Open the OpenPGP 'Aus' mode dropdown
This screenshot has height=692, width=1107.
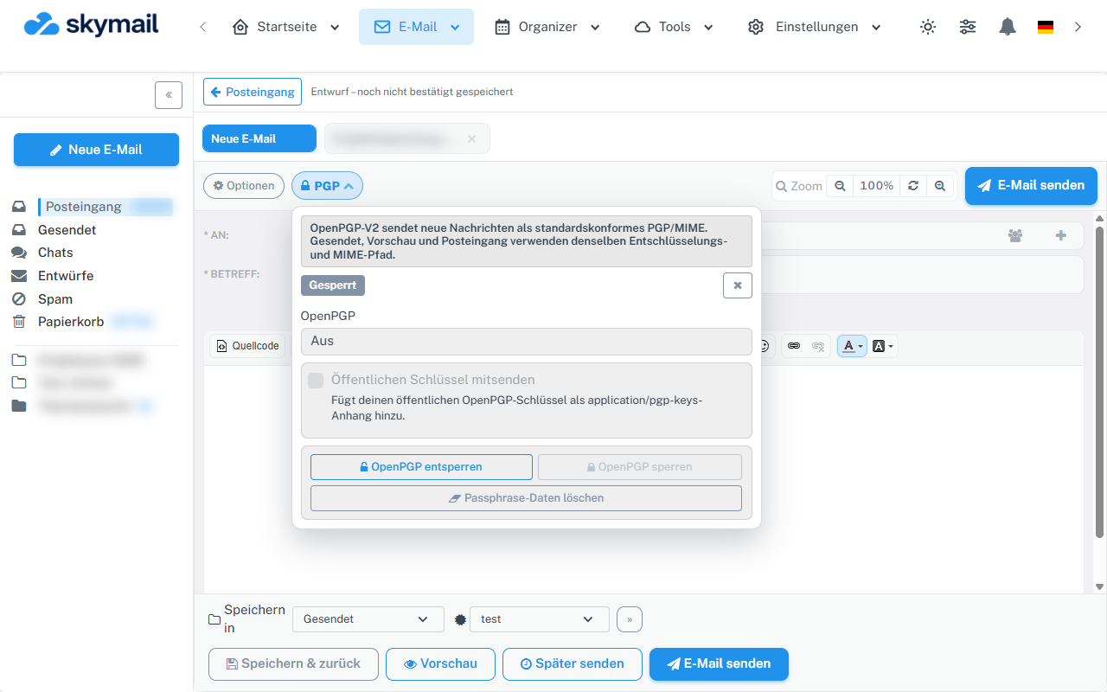[x=527, y=341]
